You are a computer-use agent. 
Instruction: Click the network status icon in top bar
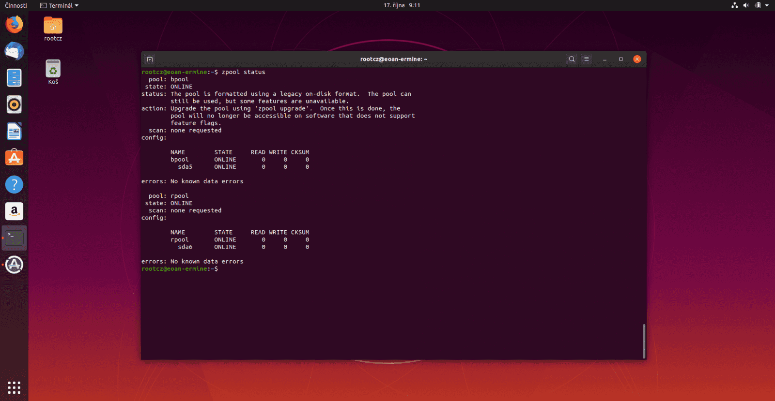click(734, 5)
